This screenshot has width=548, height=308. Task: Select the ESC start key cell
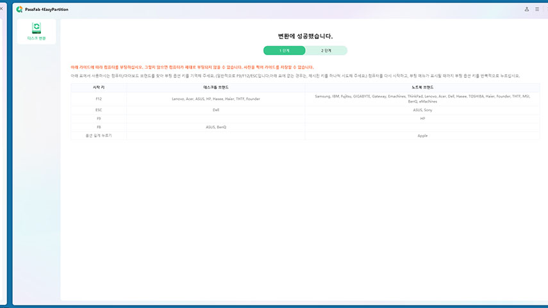[x=99, y=109]
